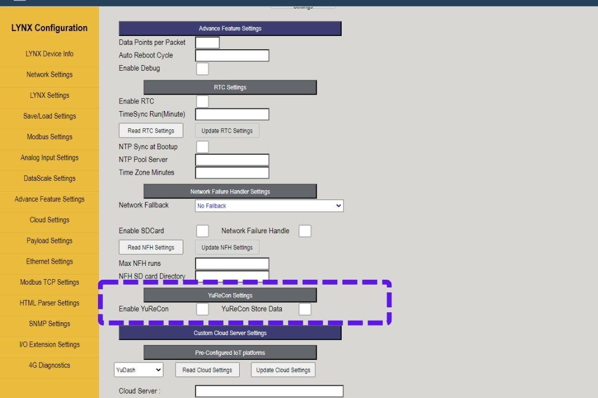Go to Modbus Settings in sidebar
This screenshot has height=398, width=598.
pos(49,137)
